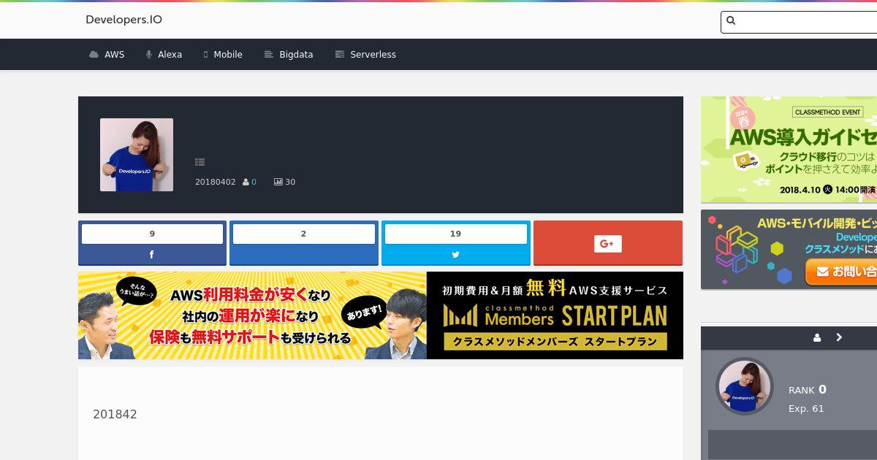Open the Mobile category menu
The width and height of the screenshot is (877, 460).
(x=223, y=55)
